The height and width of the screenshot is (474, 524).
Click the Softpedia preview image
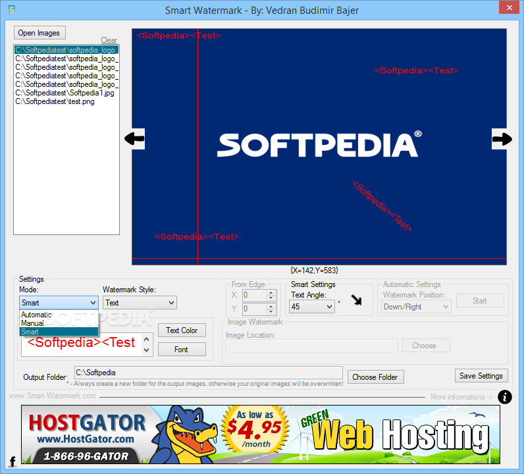click(319, 147)
